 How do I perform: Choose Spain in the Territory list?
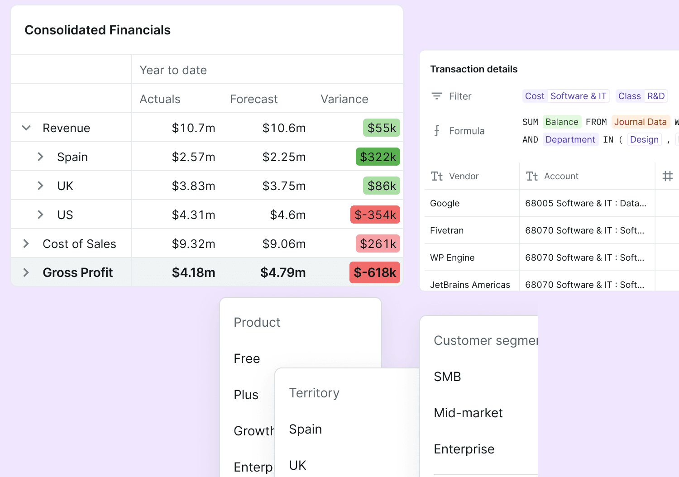point(306,429)
